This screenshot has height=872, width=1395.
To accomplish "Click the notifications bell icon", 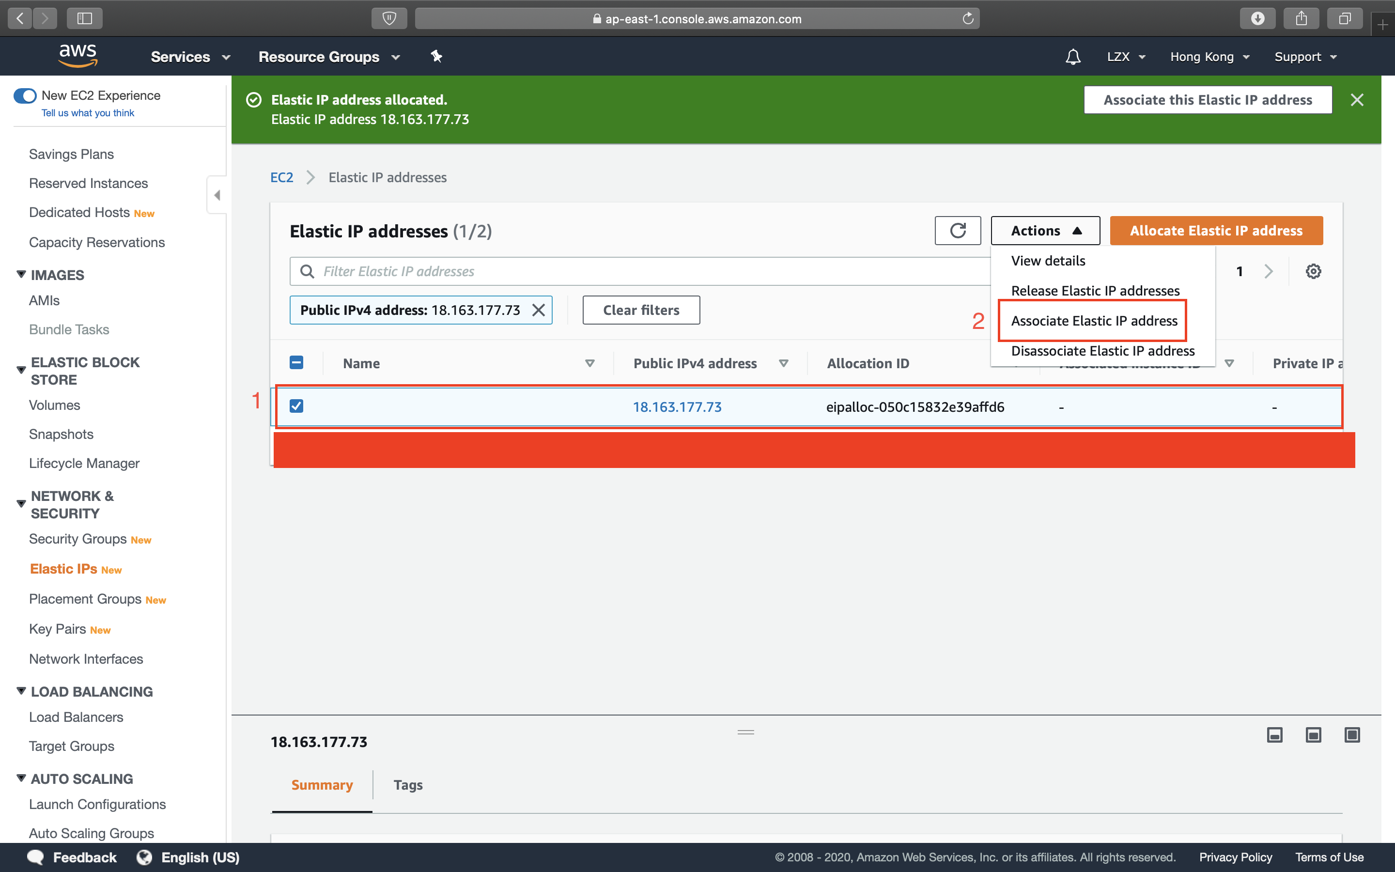I will click(x=1073, y=57).
